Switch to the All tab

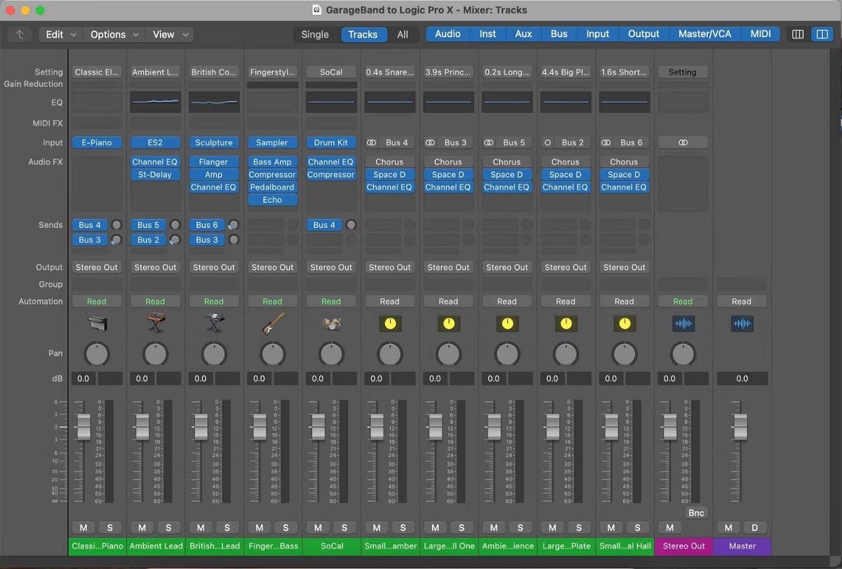(403, 34)
